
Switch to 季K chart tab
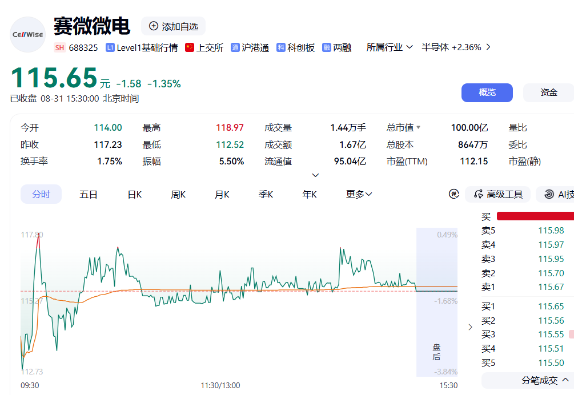(x=266, y=194)
